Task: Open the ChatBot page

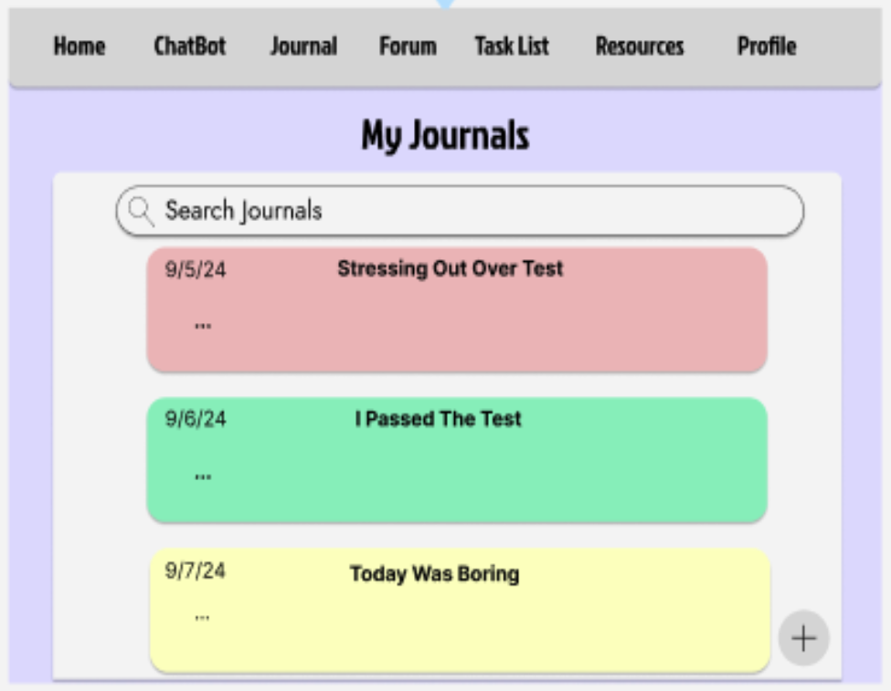Action: click(x=190, y=47)
